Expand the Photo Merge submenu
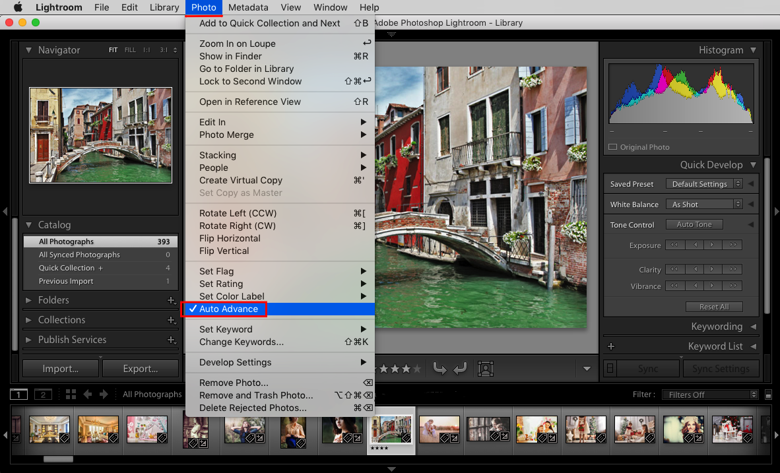780x473 pixels. click(x=280, y=135)
